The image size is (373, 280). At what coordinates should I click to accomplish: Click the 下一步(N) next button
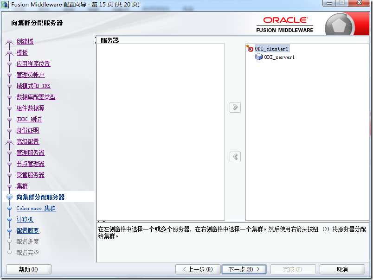coord(244,269)
